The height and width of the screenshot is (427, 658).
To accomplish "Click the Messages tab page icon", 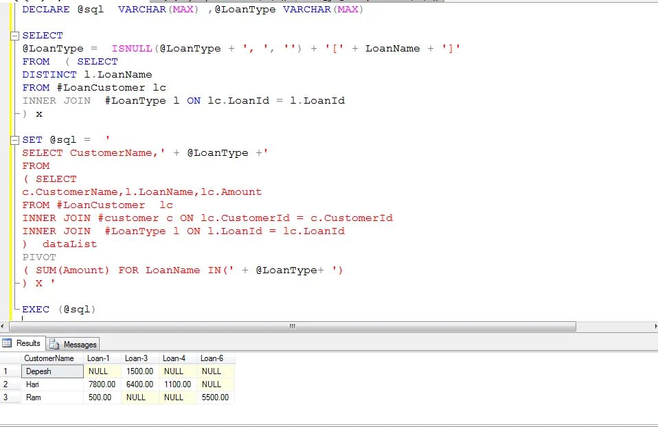I will tap(54, 345).
